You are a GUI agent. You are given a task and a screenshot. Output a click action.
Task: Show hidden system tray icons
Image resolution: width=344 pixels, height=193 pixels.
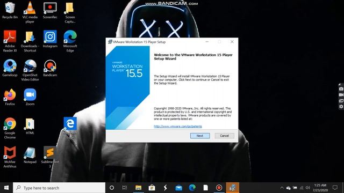tap(282, 188)
